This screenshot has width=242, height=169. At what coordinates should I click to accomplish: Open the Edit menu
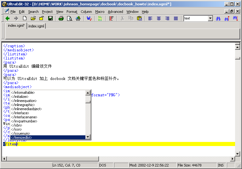[x=22, y=12]
